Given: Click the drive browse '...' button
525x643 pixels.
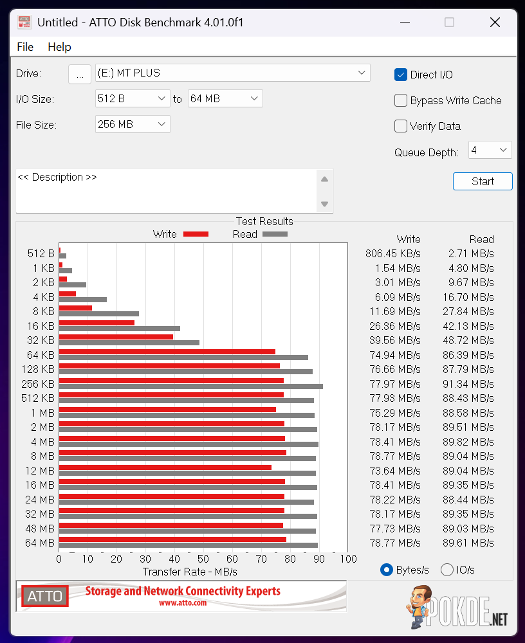Looking at the screenshot, I should (80, 74).
